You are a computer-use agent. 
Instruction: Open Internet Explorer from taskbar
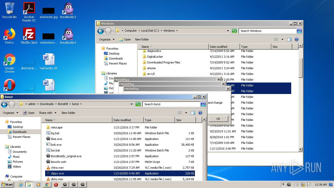click(21, 185)
